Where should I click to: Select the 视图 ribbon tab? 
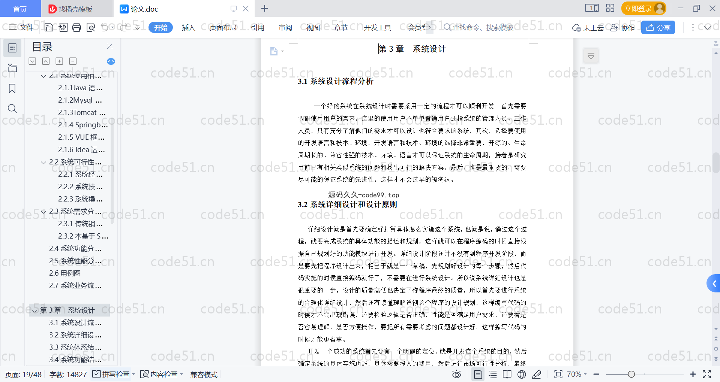313,27
